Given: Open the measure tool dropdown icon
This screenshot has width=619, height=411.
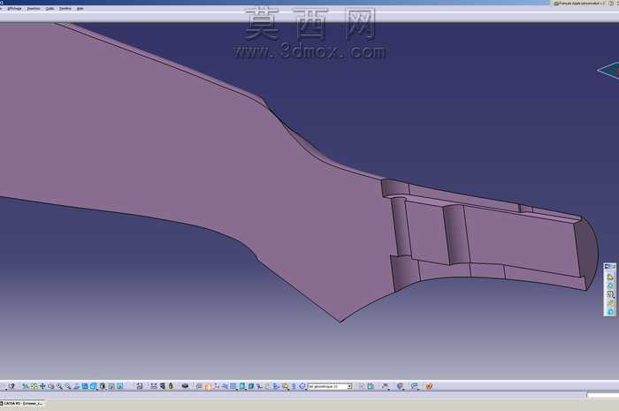Looking at the screenshot, I should pos(386,386).
